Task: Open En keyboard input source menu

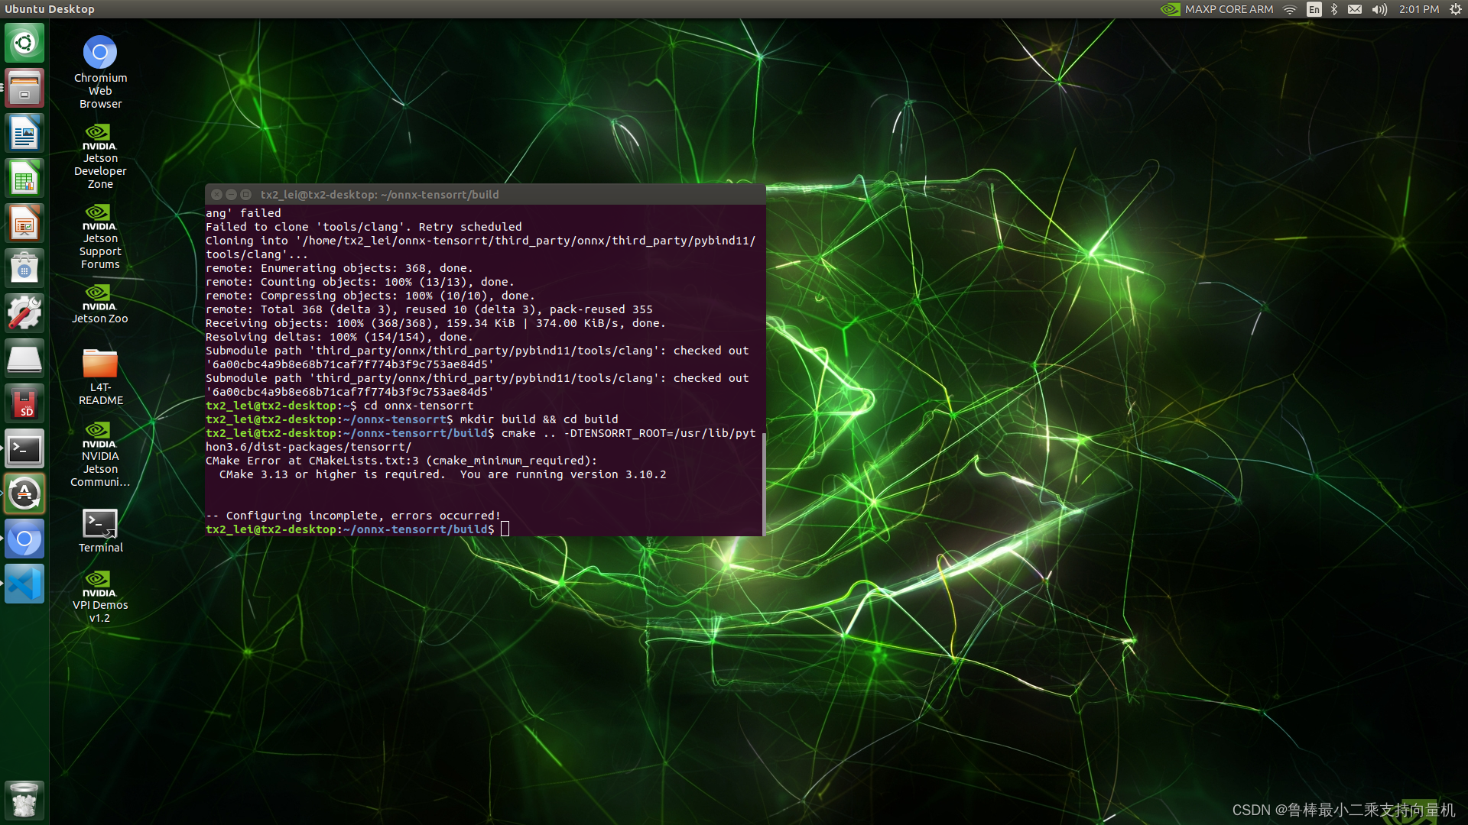Action: (x=1314, y=9)
